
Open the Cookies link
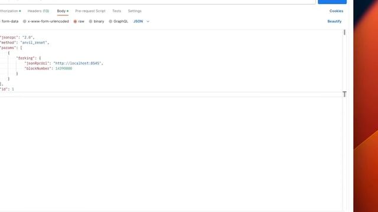[x=336, y=11]
